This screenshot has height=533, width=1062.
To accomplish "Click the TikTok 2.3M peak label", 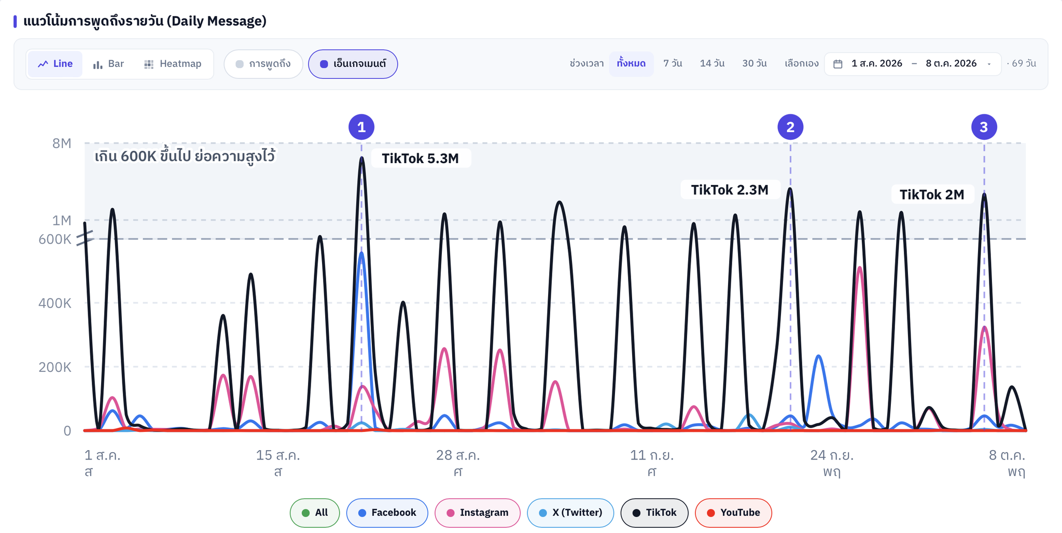I will (730, 190).
